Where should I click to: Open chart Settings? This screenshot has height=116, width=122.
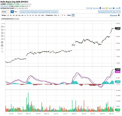point(34,12)
